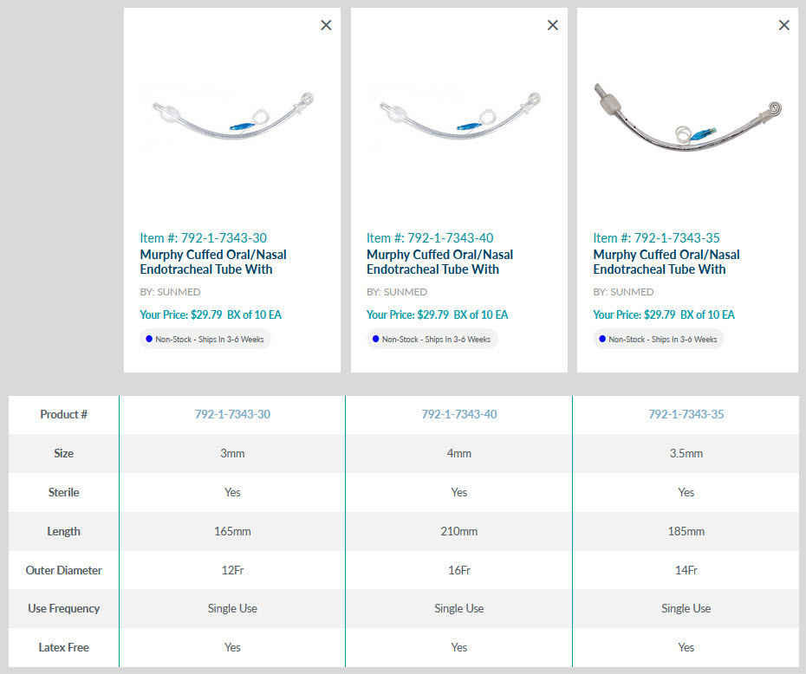Click the Non-Stock badge on third card
This screenshot has width=806, height=674.
coord(659,339)
